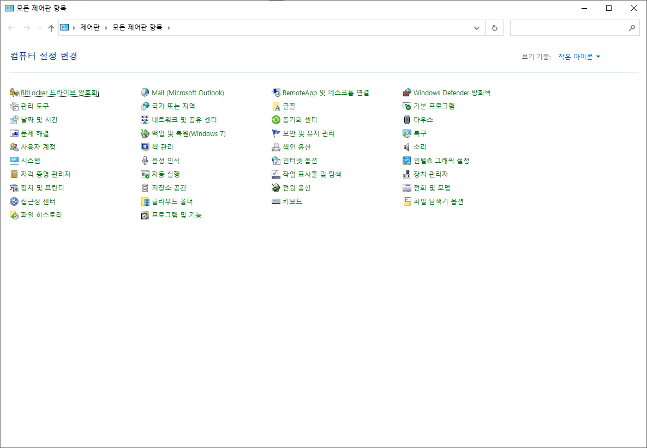Viewport: 647px width, 448px height.
Task: Expand the chevron after 제어판 breadcrumb
Action: pos(106,28)
